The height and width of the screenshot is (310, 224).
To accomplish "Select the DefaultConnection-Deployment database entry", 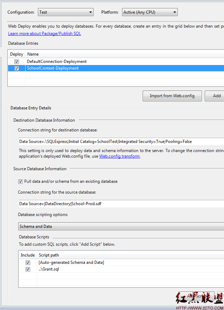I will [57, 62].
